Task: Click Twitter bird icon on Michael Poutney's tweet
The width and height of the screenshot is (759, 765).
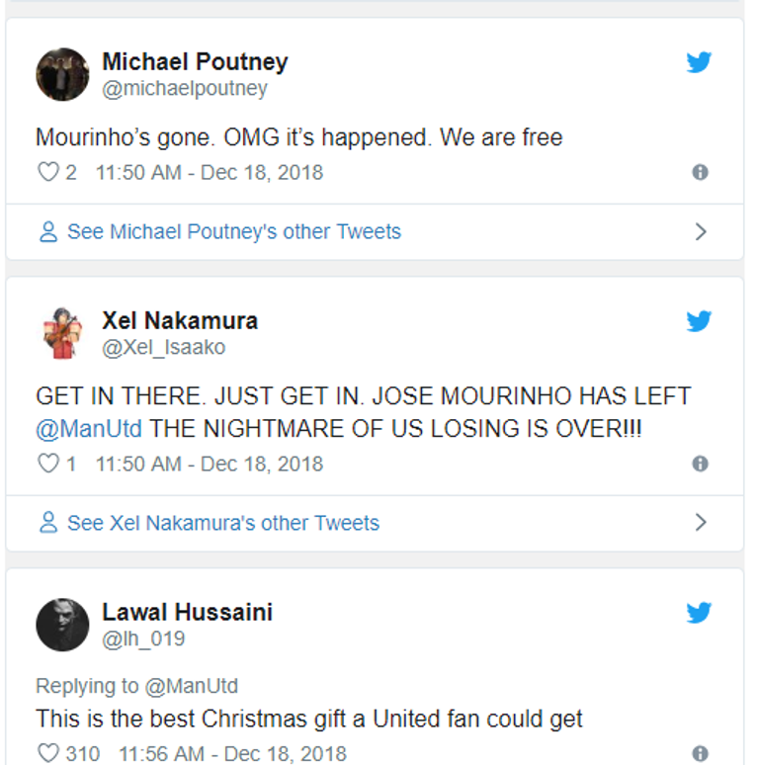Action: [699, 62]
